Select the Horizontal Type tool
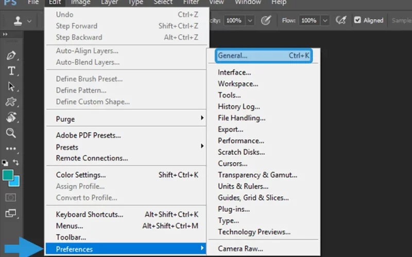Image resolution: width=412 pixels, height=257 pixels. click(11, 71)
